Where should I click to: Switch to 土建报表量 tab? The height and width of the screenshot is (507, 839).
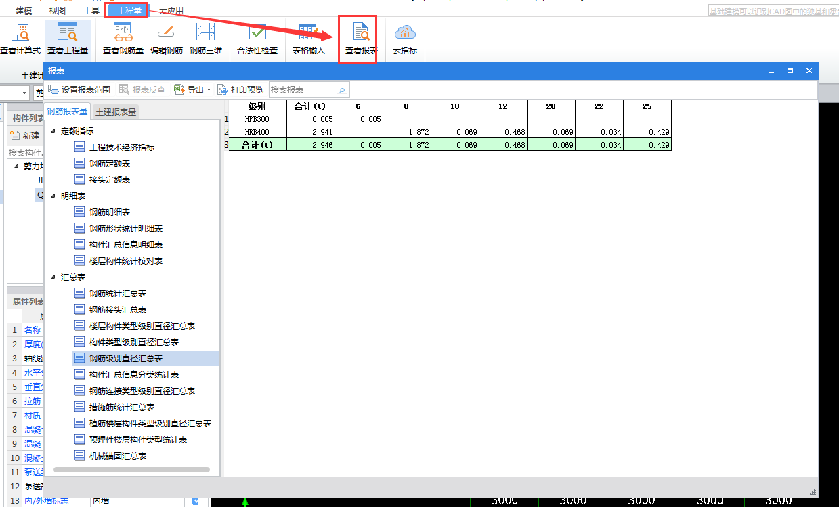[x=116, y=112]
